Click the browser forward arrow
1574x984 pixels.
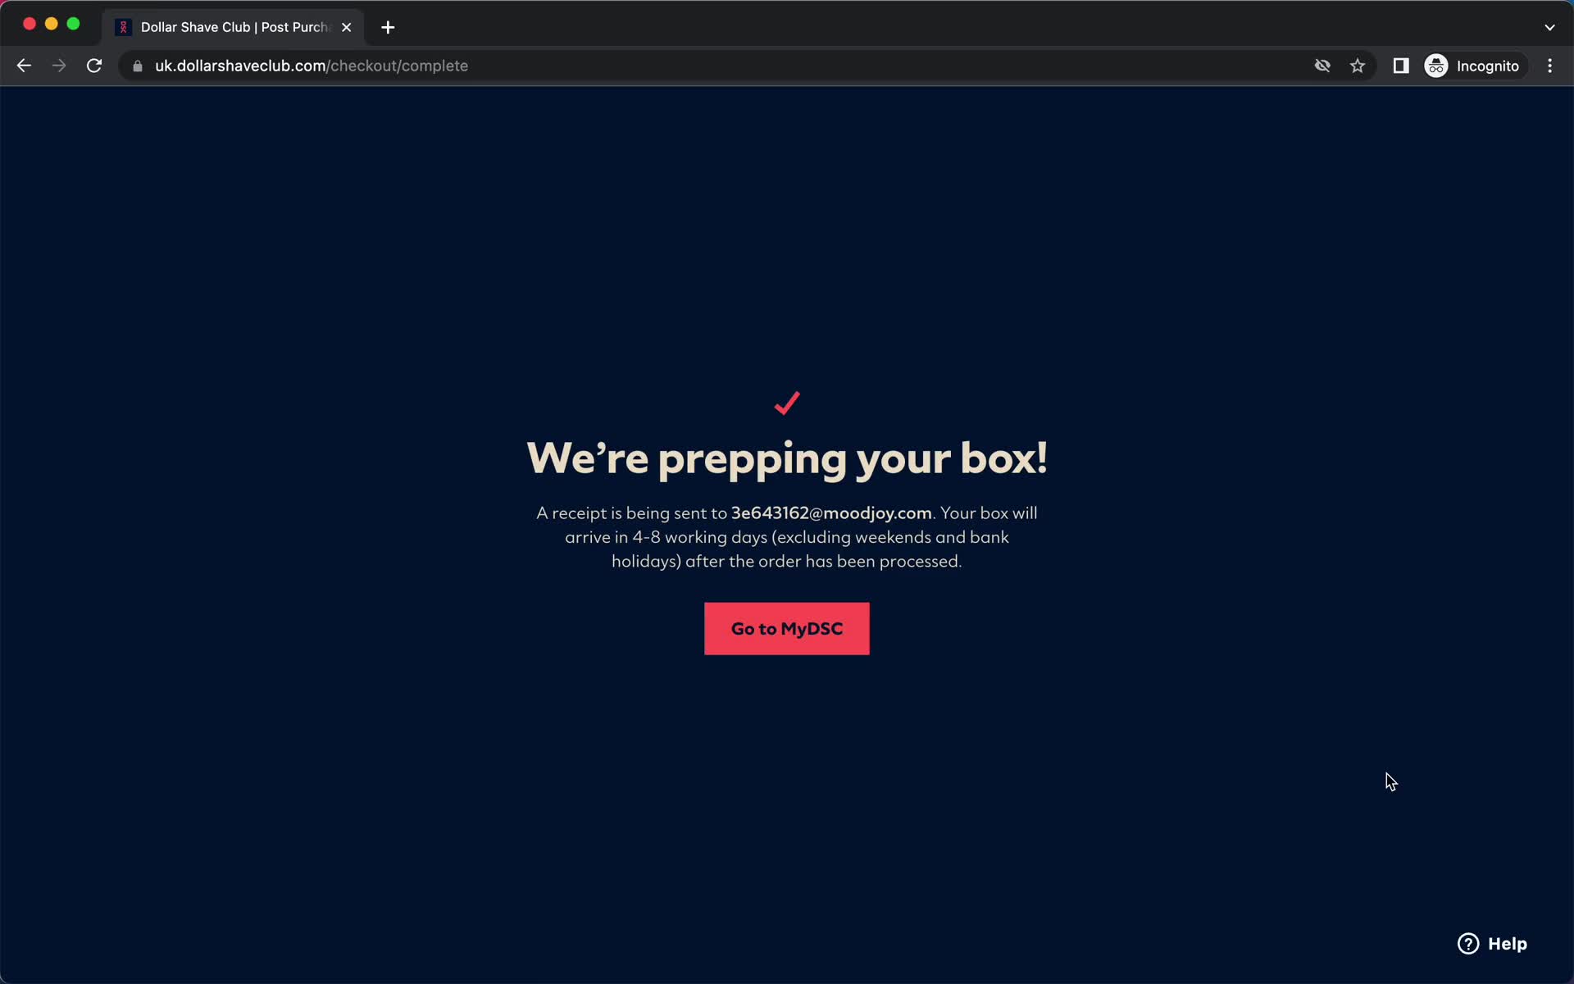[x=59, y=66]
